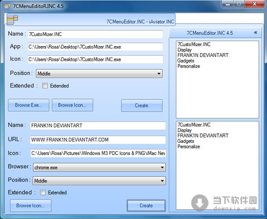The height and width of the screenshot is (219, 267).
Task: Click Create button in URL section
Action: pyautogui.click(x=146, y=206)
